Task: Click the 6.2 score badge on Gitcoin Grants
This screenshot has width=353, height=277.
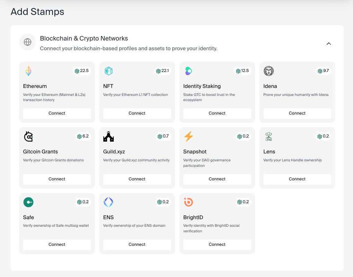Action: pyautogui.click(x=83, y=136)
